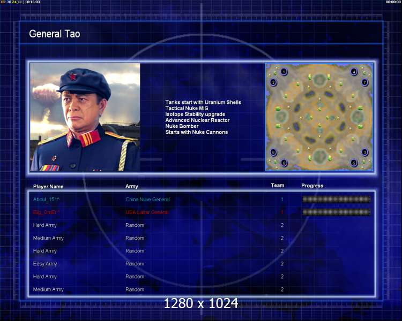Click the "Army" column header
Image resolution: width=402 pixels, height=321 pixels.
(132, 187)
